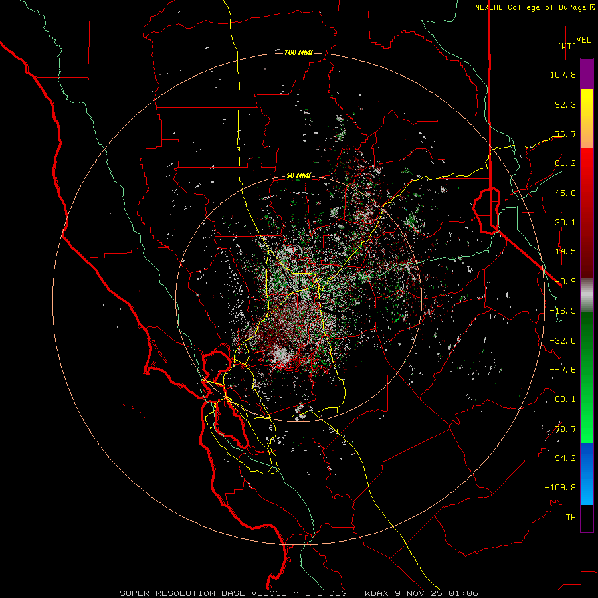Select the -109.8 scale value
598x598 pixels.
coord(560,488)
